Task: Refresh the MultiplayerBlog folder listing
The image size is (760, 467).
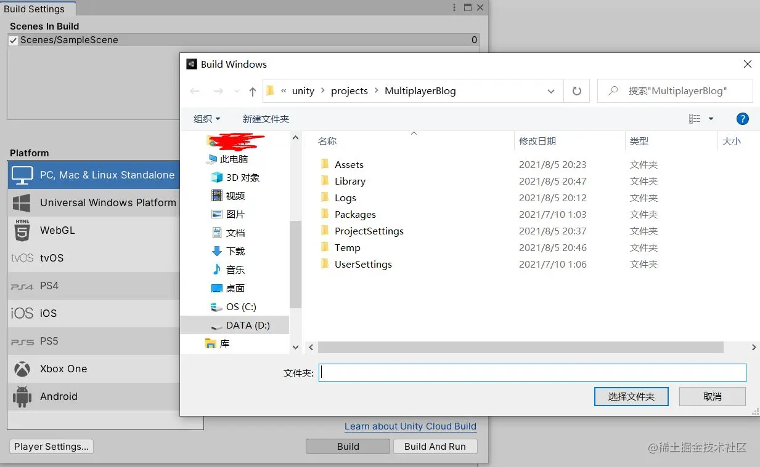Action: point(577,91)
